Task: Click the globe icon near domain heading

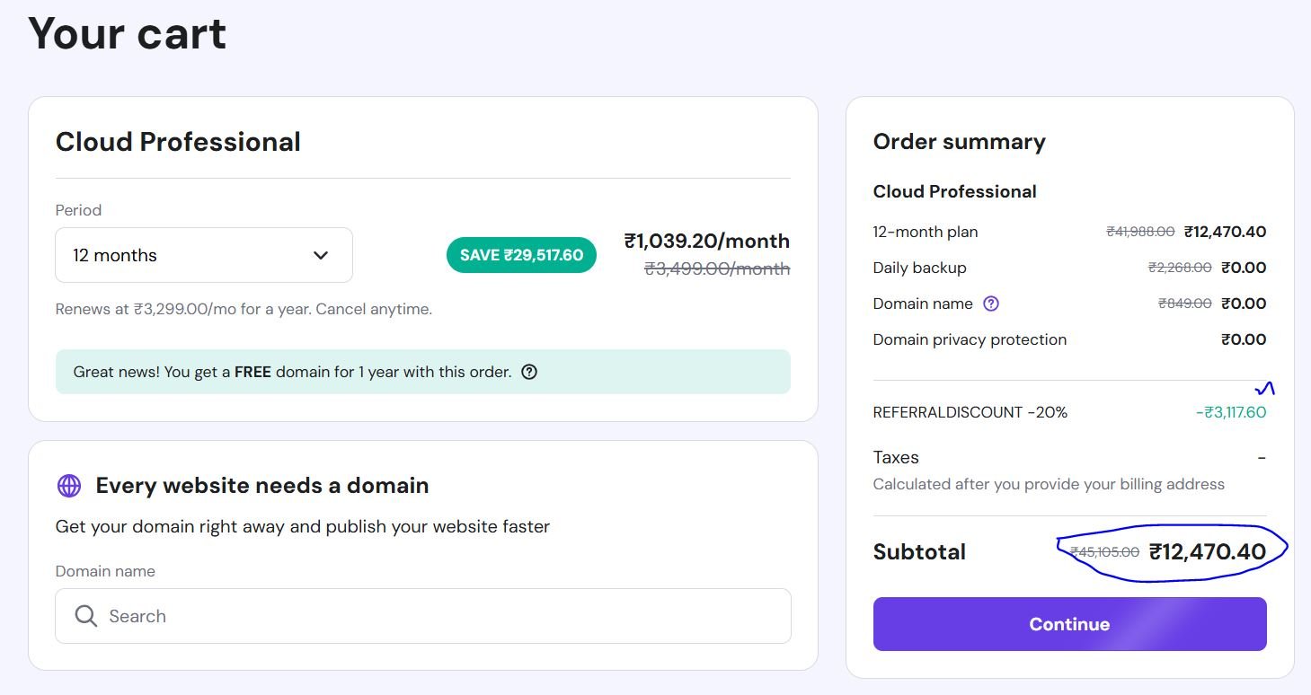Action: (x=69, y=486)
